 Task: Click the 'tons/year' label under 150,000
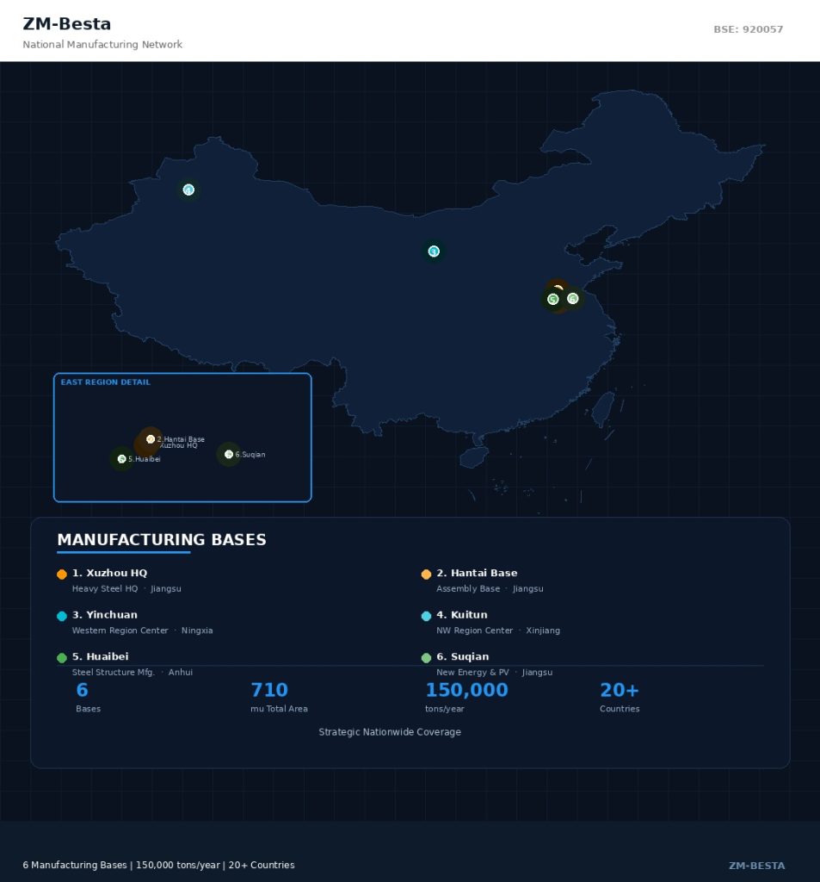click(x=445, y=709)
